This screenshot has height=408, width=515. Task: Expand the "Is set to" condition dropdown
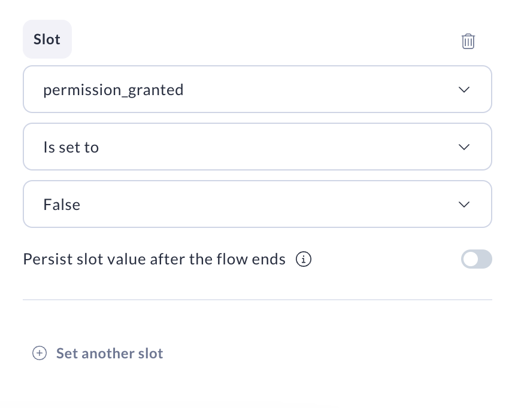pos(257,147)
